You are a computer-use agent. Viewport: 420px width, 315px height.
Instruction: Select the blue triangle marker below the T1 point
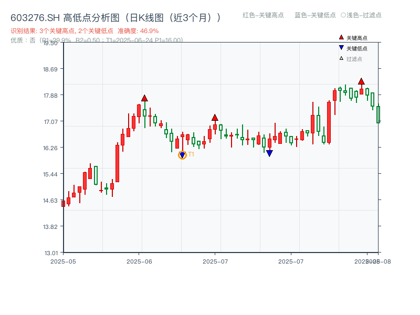pos(183,154)
